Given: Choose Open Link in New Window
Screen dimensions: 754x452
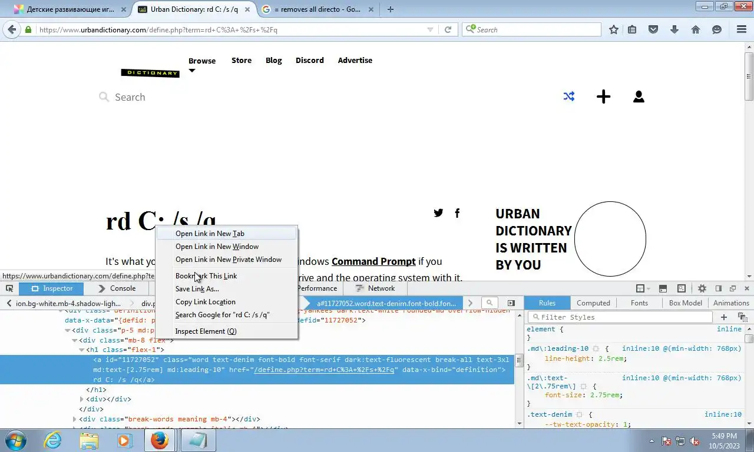Looking at the screenshot, I should click(227, 247).
